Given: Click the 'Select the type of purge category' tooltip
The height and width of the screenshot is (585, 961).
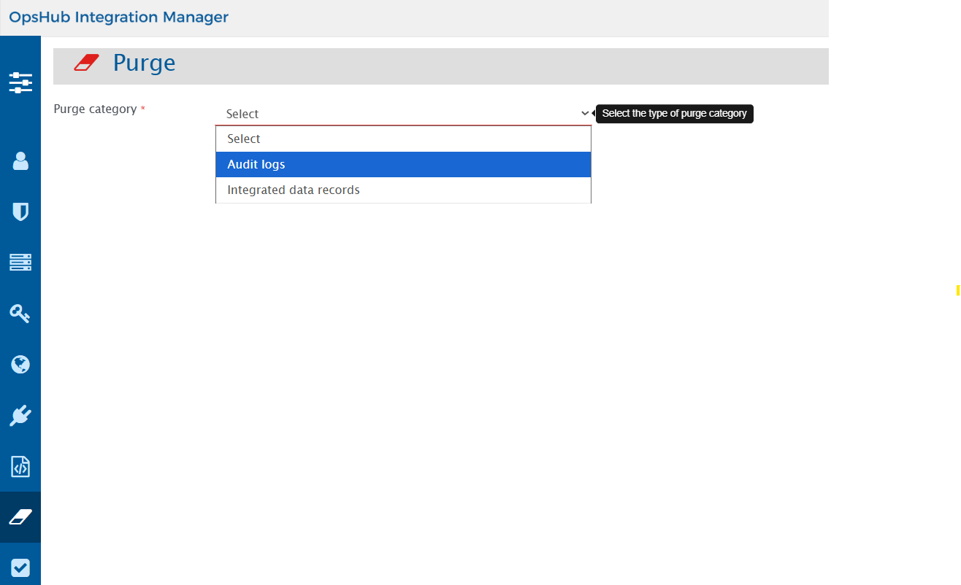Looking at the screenshot, I should (674, 114).
